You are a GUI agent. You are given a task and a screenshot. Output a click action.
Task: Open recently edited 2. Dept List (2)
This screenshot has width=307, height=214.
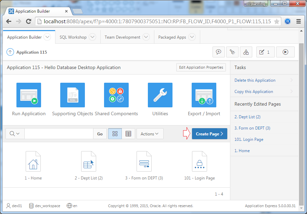tap(247, 117)
